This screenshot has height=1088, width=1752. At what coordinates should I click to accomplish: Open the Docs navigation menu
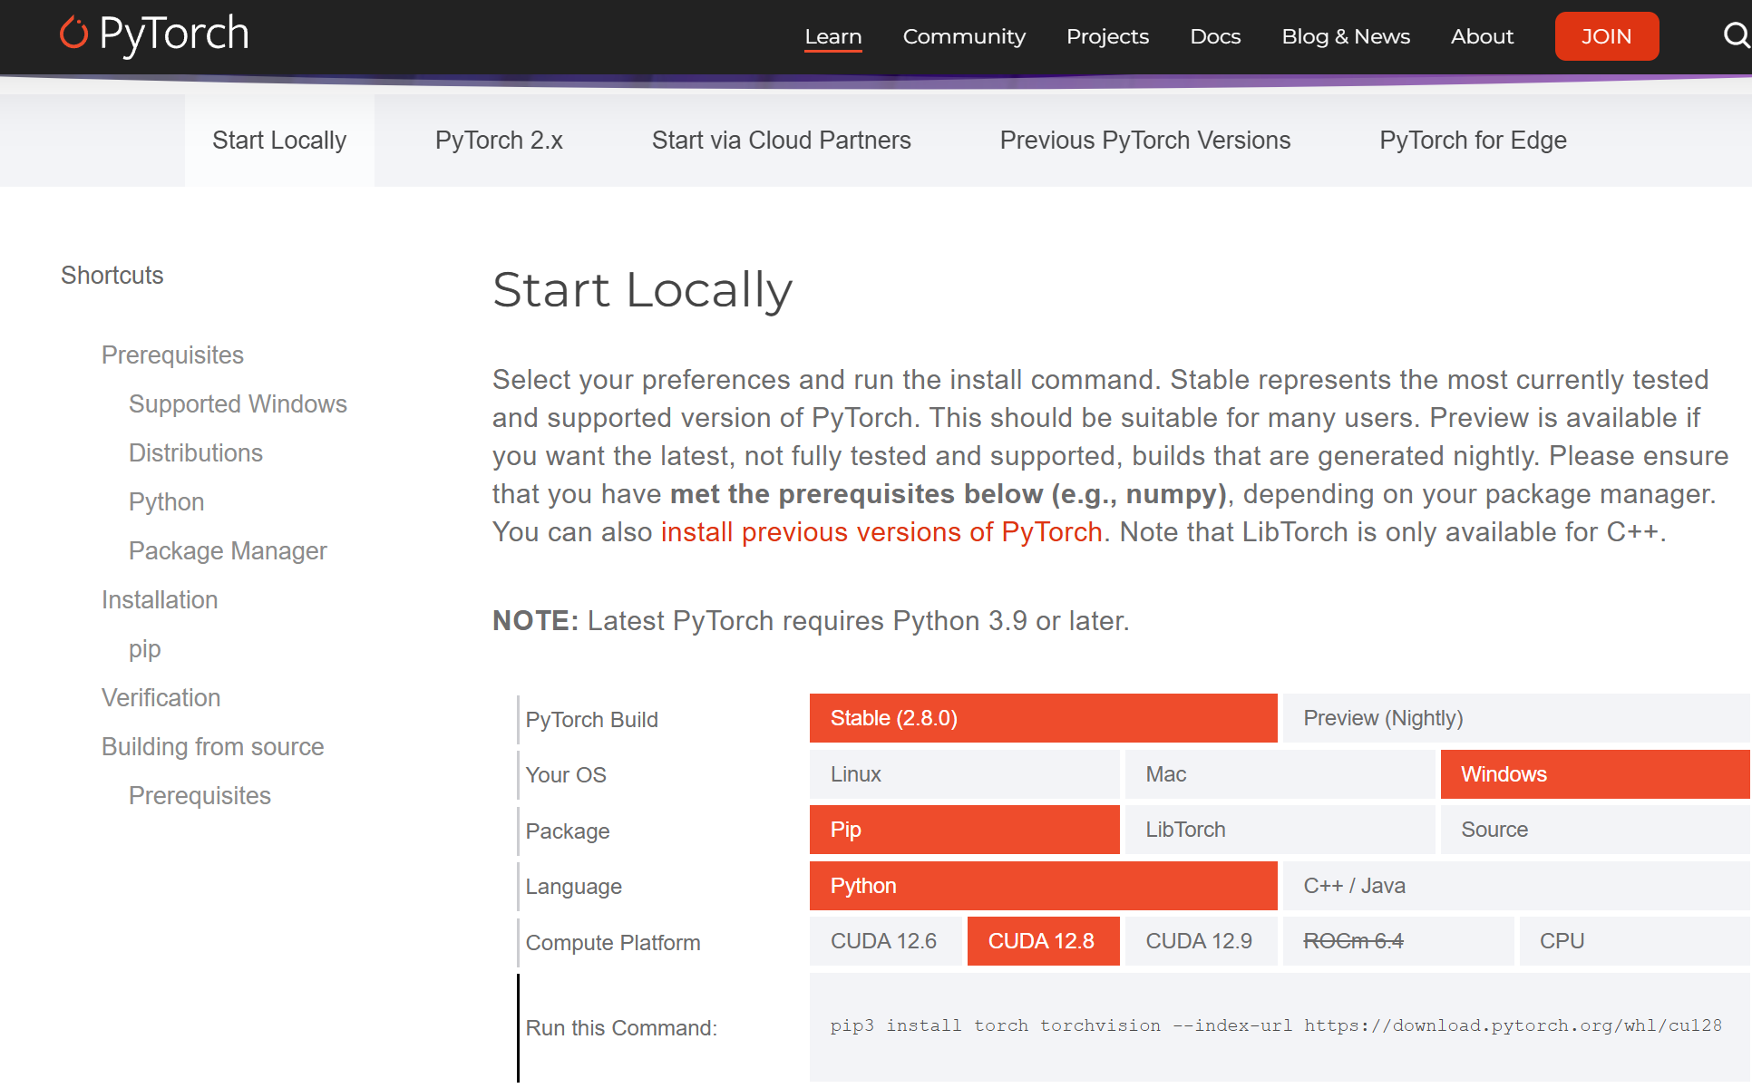pyautogui.click(x=1214, y=36)
